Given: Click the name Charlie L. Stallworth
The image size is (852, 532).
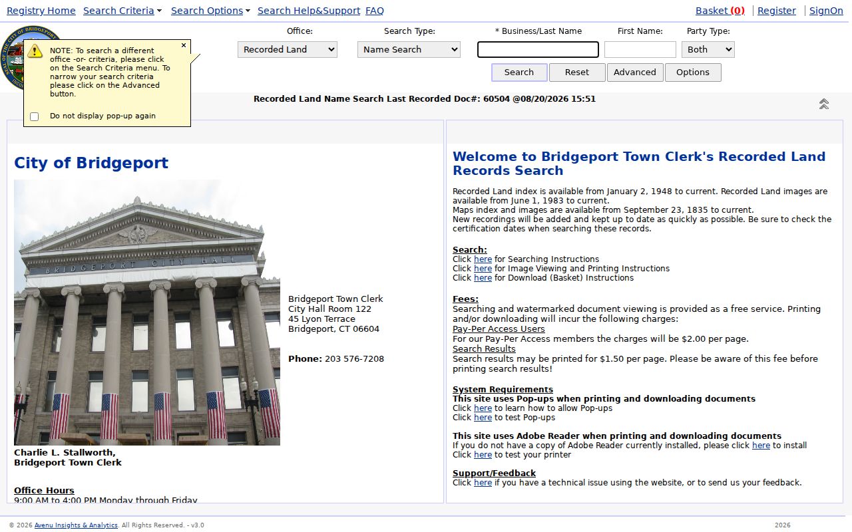Looking at the screenshot, I should (65, 453).
